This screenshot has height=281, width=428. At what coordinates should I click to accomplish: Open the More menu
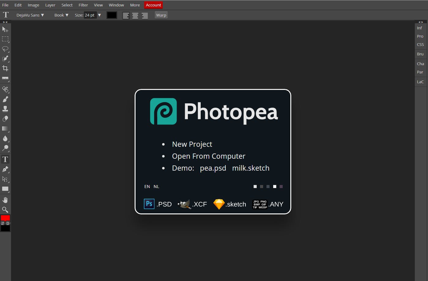click(x=135, y=5)
